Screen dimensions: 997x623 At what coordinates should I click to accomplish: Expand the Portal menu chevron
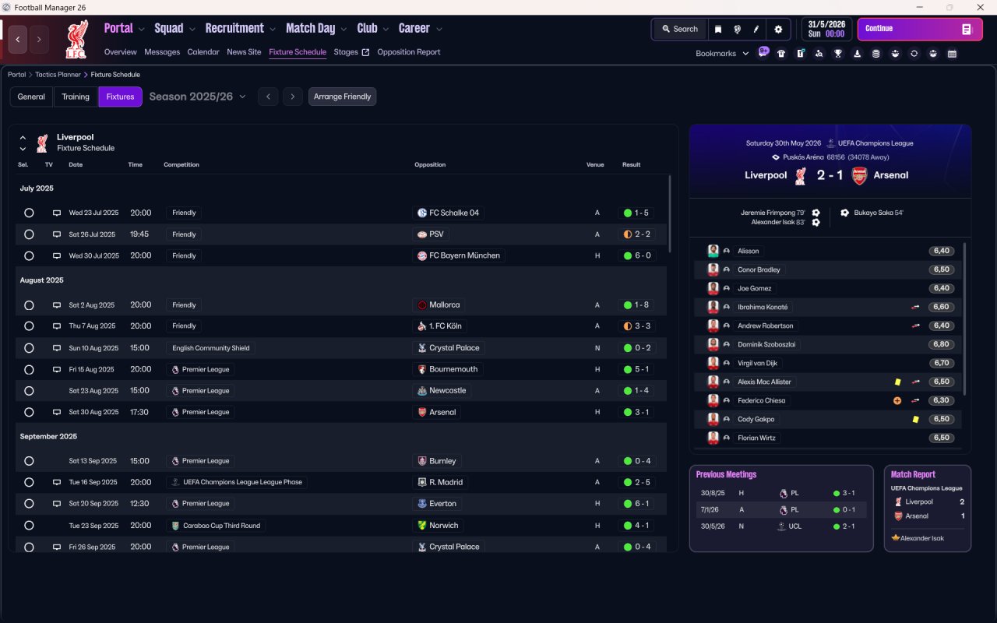[141, 29]
